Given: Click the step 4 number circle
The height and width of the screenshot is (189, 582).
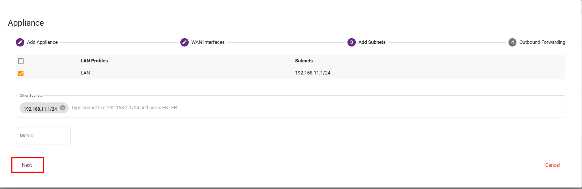Looking at the screenshot, I should [x=513, y=42].
